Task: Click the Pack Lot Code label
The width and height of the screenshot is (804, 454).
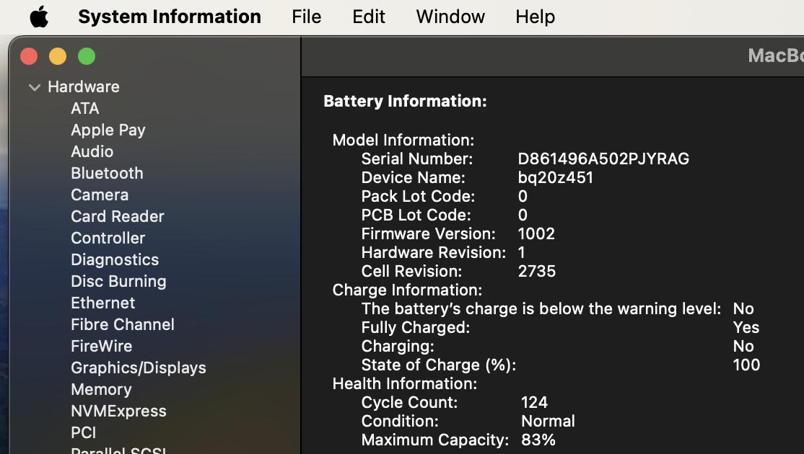Action: click(418, 196)
